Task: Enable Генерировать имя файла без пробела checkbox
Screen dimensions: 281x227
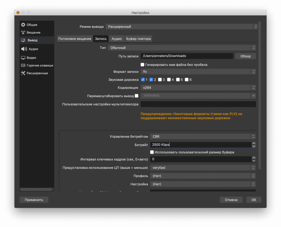Action: (x=142, y=65)
